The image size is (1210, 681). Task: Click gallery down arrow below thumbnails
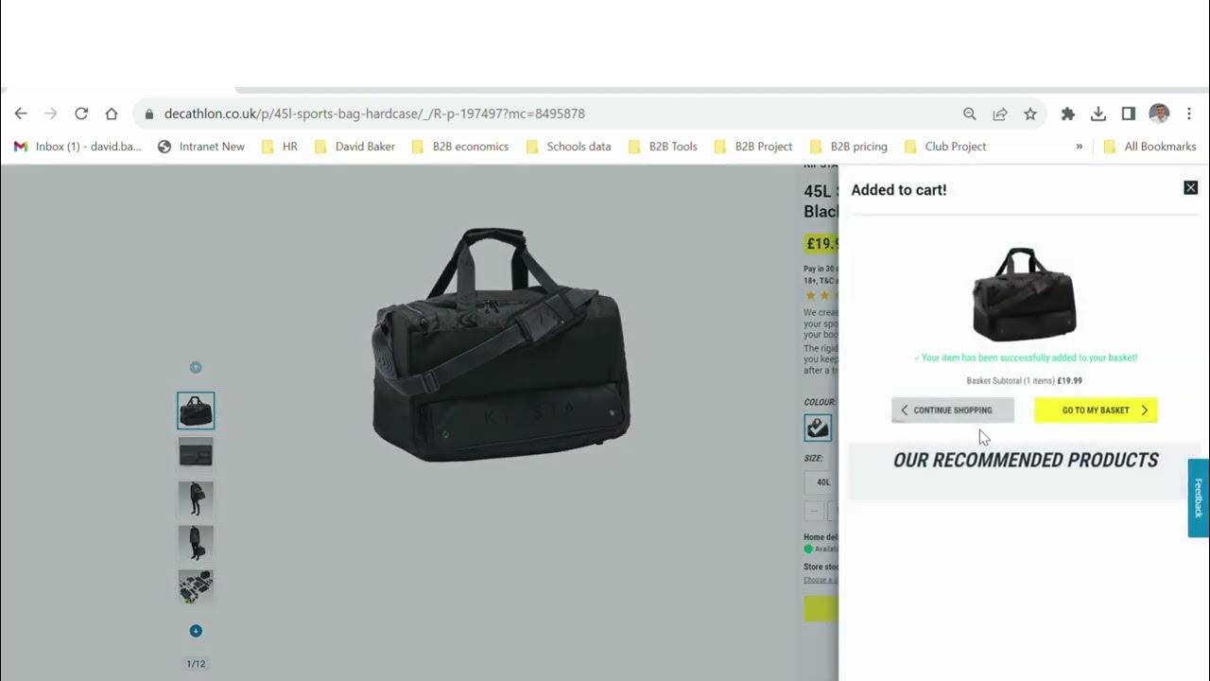[x=196, y=631]
